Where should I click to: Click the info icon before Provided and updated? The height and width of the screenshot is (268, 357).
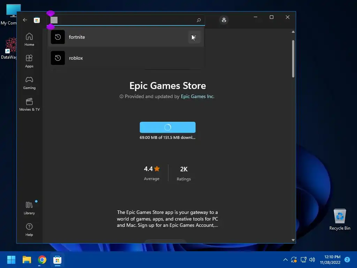121,96
